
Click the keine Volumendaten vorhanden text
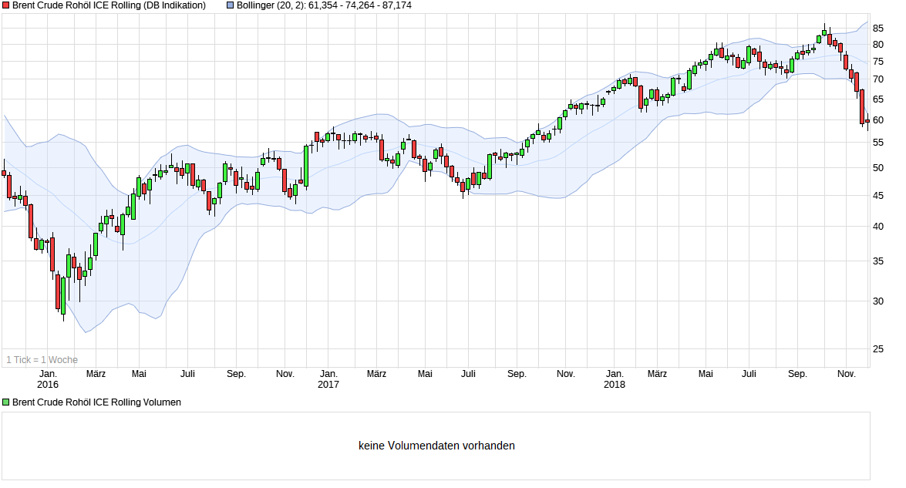(x=437, y=446)
